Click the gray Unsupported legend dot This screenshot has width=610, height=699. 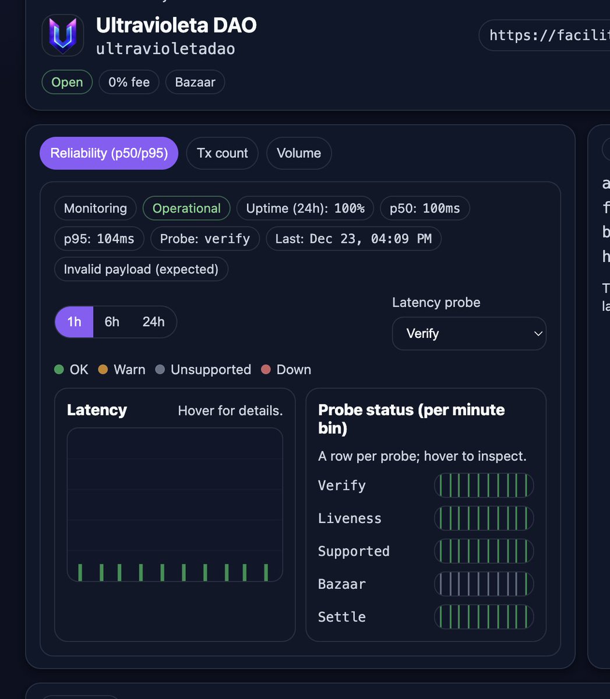point(160,369)
